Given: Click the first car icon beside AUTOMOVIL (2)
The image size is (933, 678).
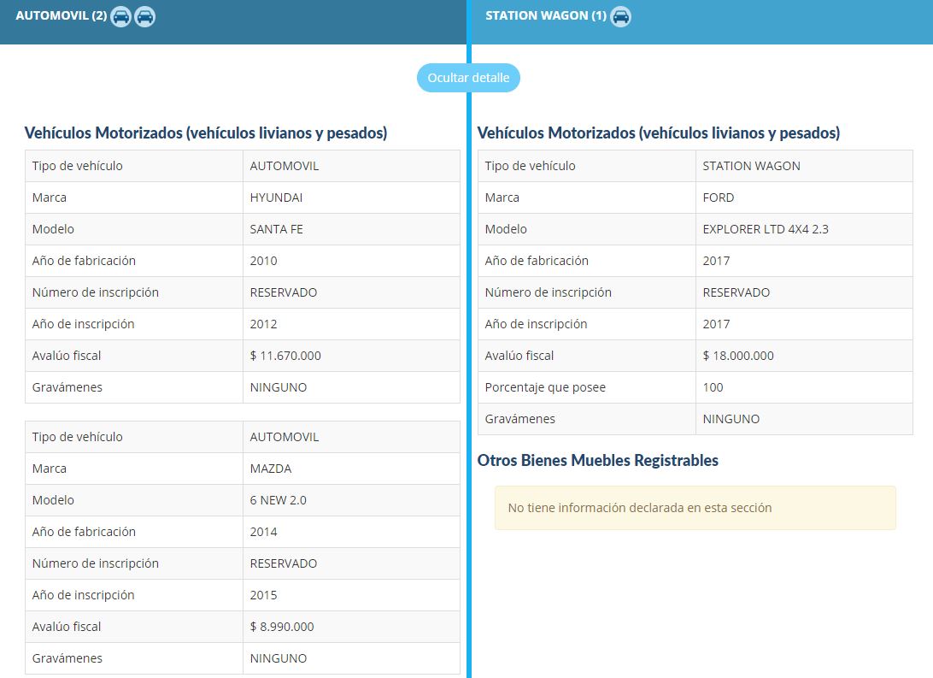Looking at the screenshot, I should coord(120,16).
